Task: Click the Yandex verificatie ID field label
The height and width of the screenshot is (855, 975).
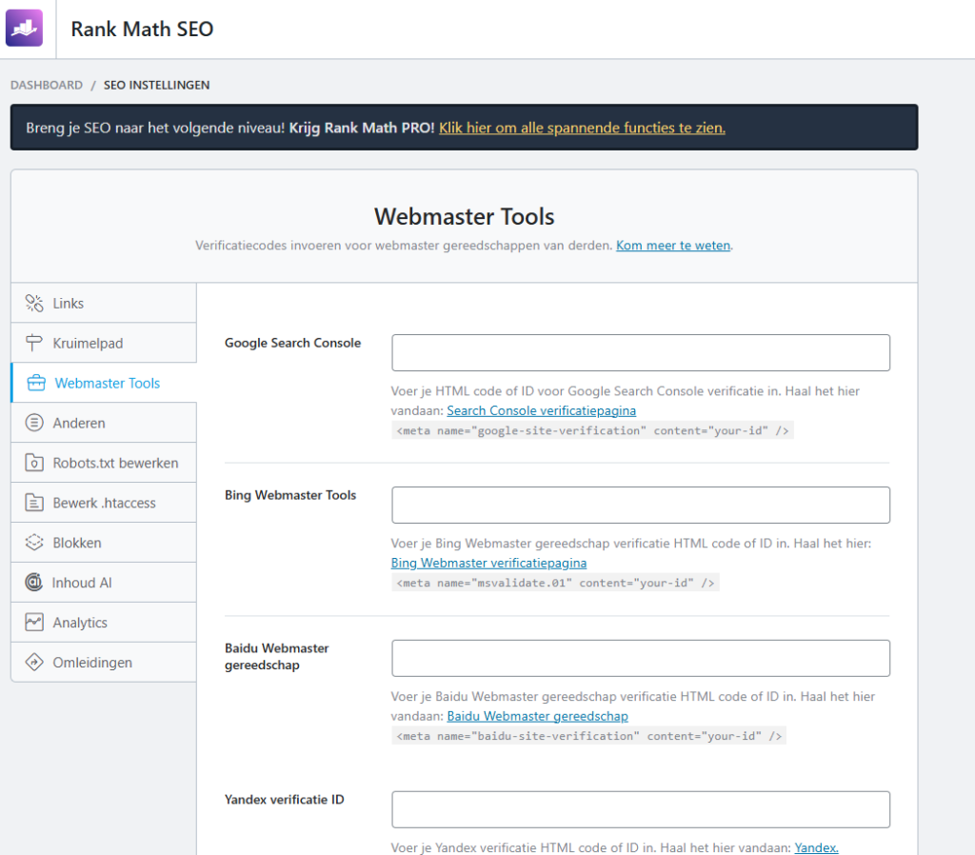Action: [284, 799]
